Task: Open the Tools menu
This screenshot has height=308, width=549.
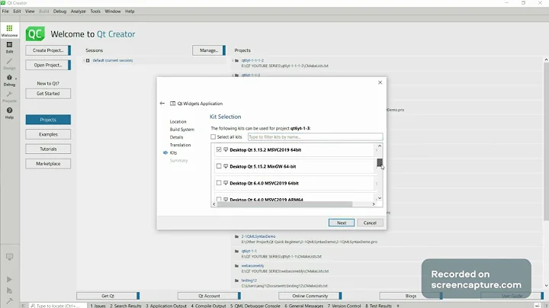Action: 95,11
